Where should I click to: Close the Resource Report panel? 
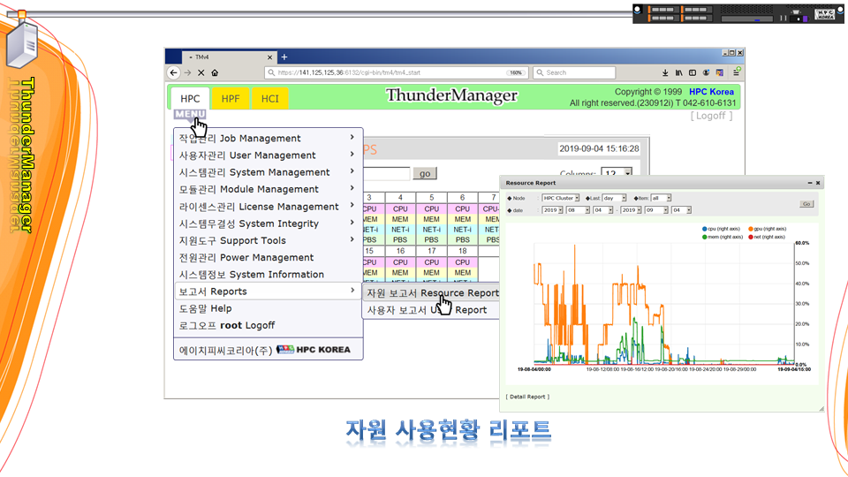pyautogui.click(x=818, y=183)
